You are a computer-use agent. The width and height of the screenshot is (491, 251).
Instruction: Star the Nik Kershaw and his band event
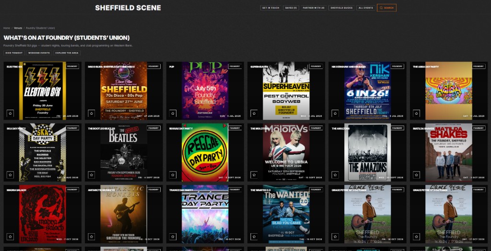335,114
